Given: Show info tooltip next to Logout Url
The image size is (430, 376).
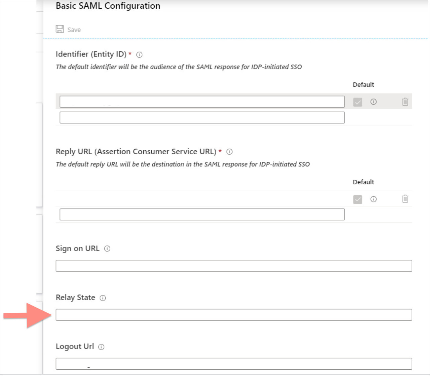Looking at the screenshot, I should [x=101, y=347].
